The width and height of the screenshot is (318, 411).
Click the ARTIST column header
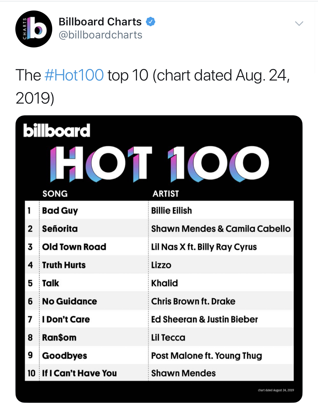click(166, 194)
